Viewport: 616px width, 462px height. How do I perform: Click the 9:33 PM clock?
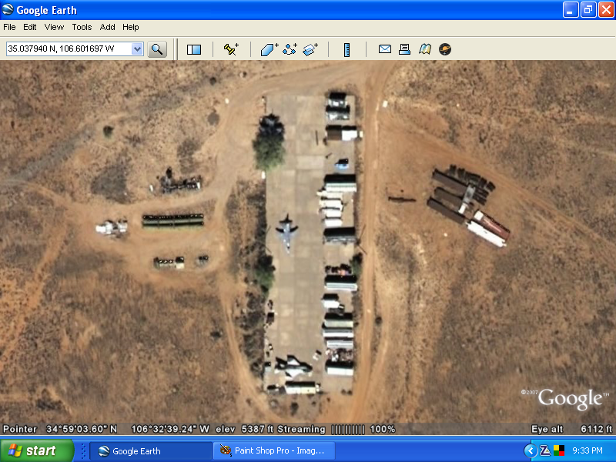pyautogui.click(x=588, y=450)
